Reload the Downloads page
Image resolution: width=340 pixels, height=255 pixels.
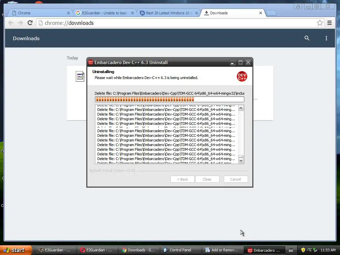click(x=30, y=23)
